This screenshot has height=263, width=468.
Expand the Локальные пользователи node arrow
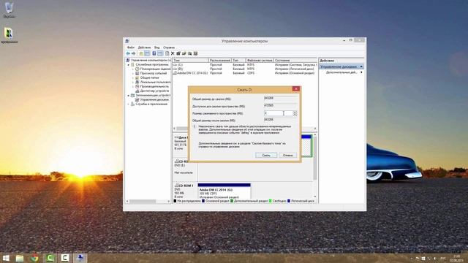133,82
